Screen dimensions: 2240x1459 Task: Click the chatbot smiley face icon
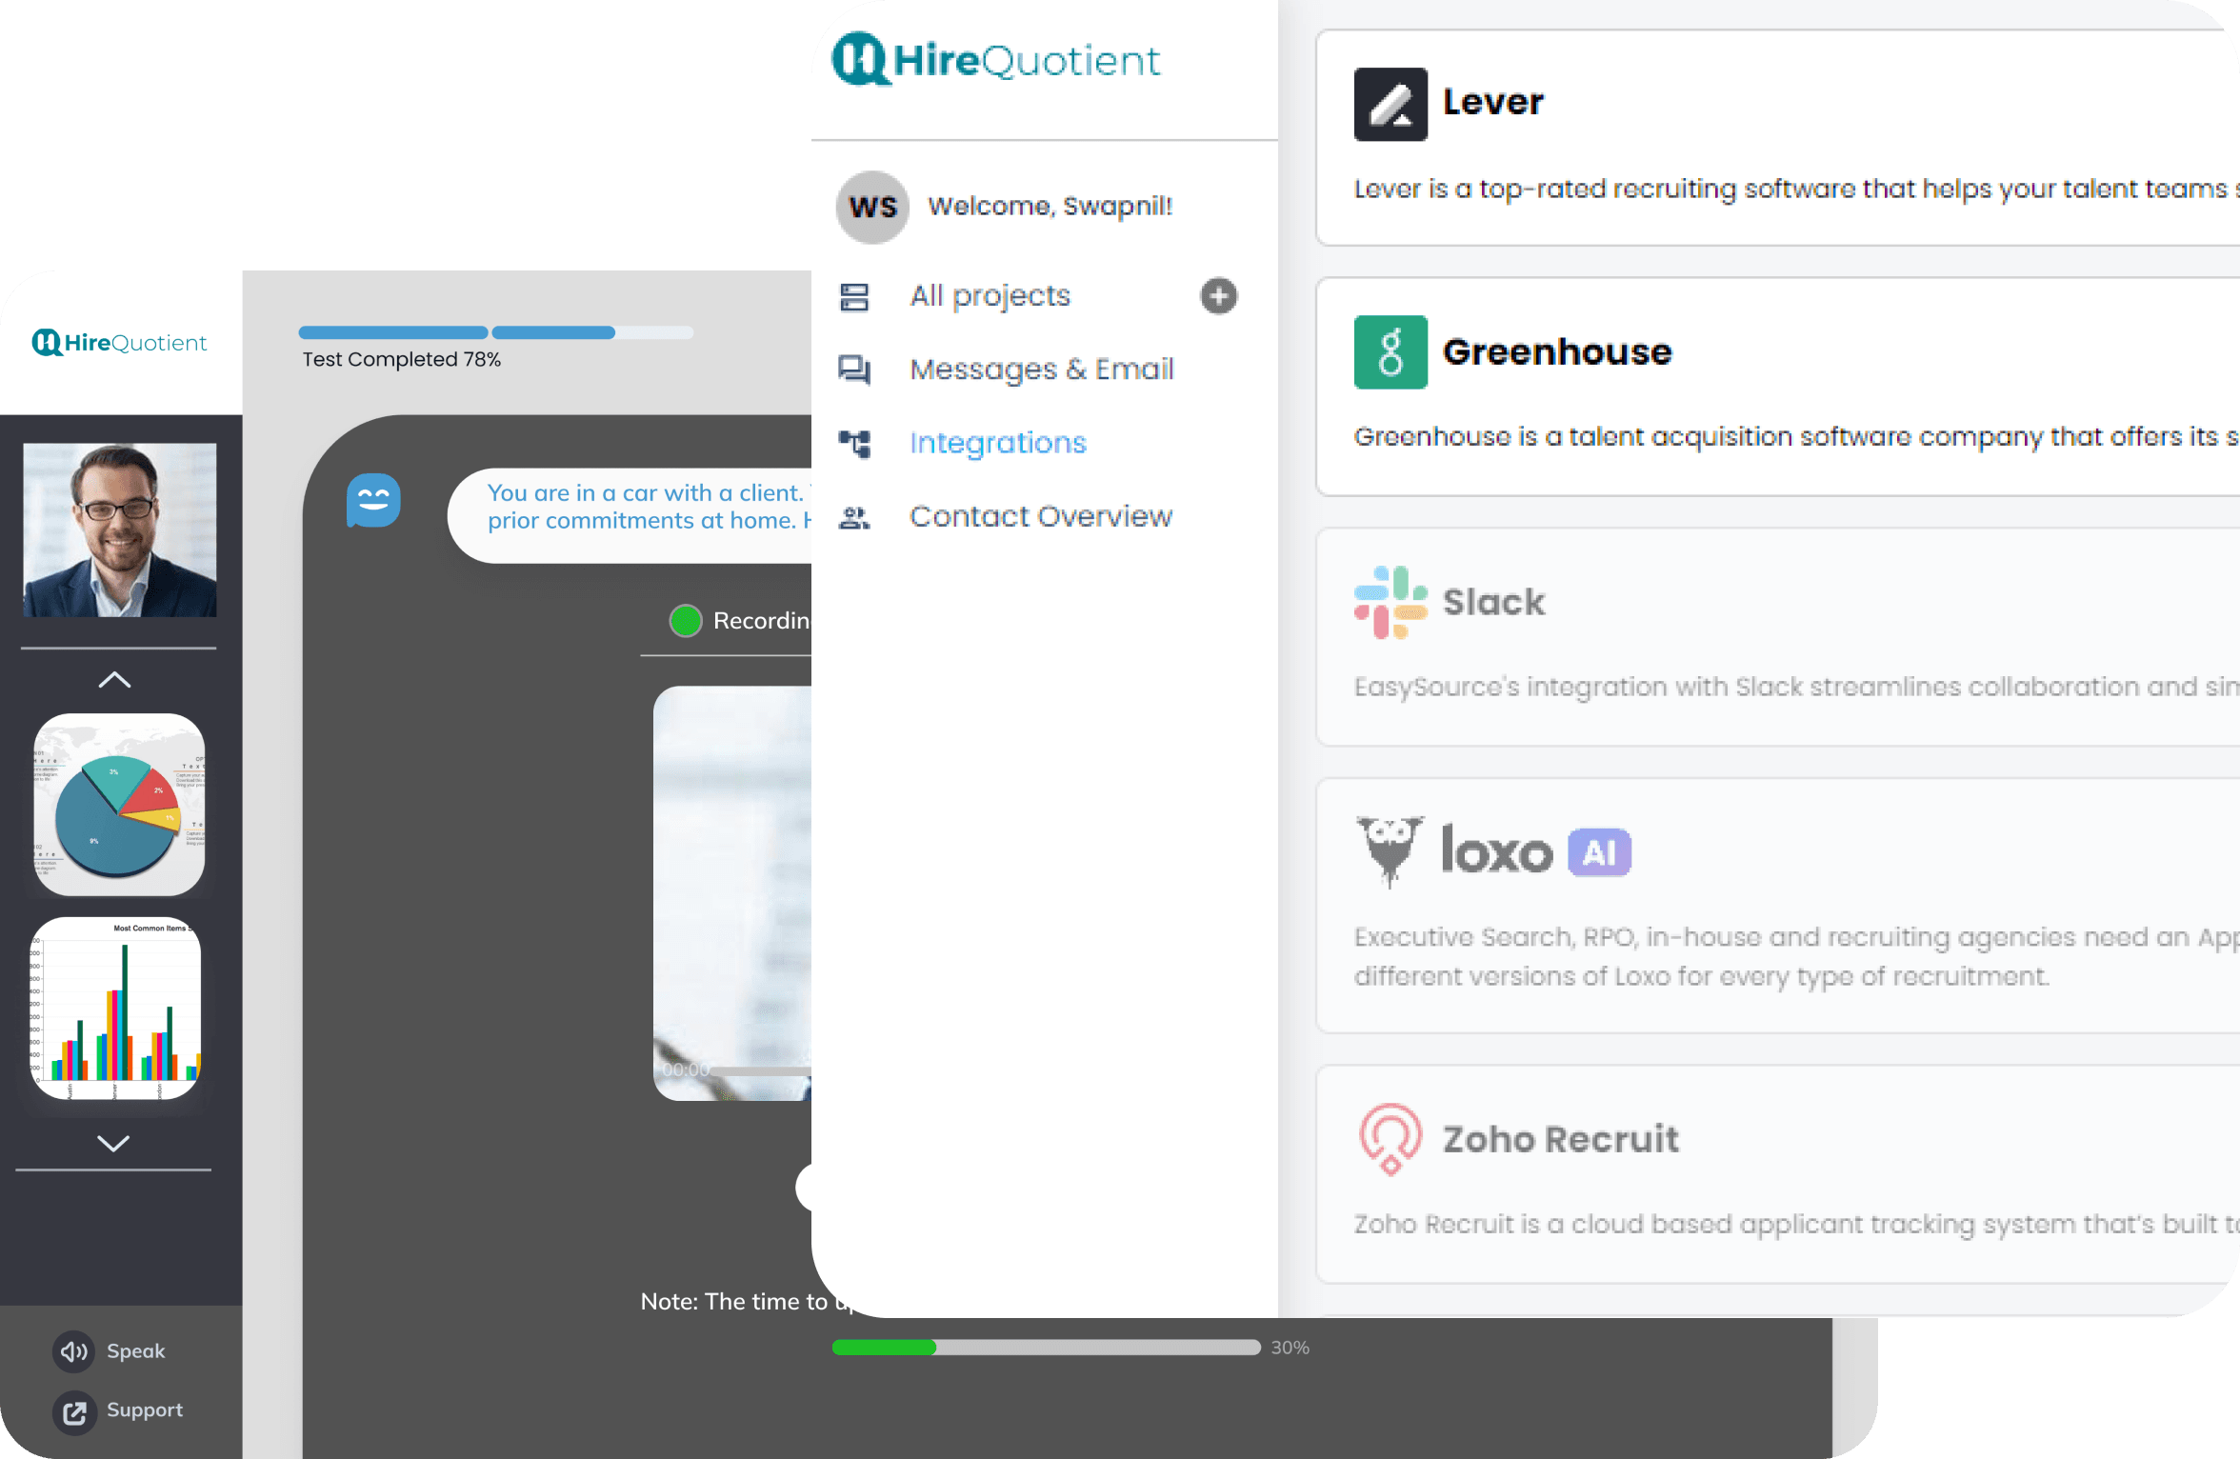pos(373,500)
